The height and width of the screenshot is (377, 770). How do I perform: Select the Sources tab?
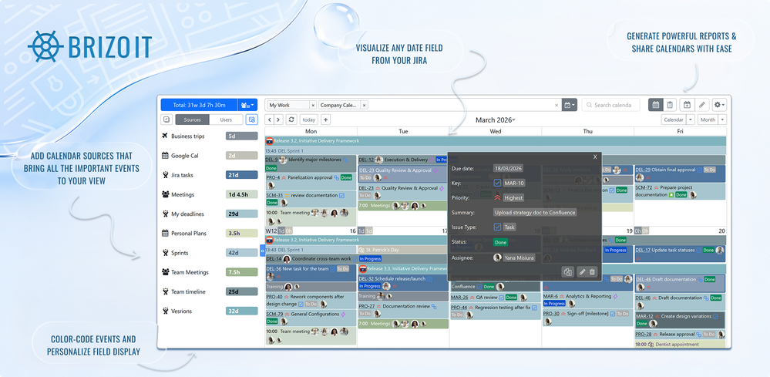click(192, 119)
